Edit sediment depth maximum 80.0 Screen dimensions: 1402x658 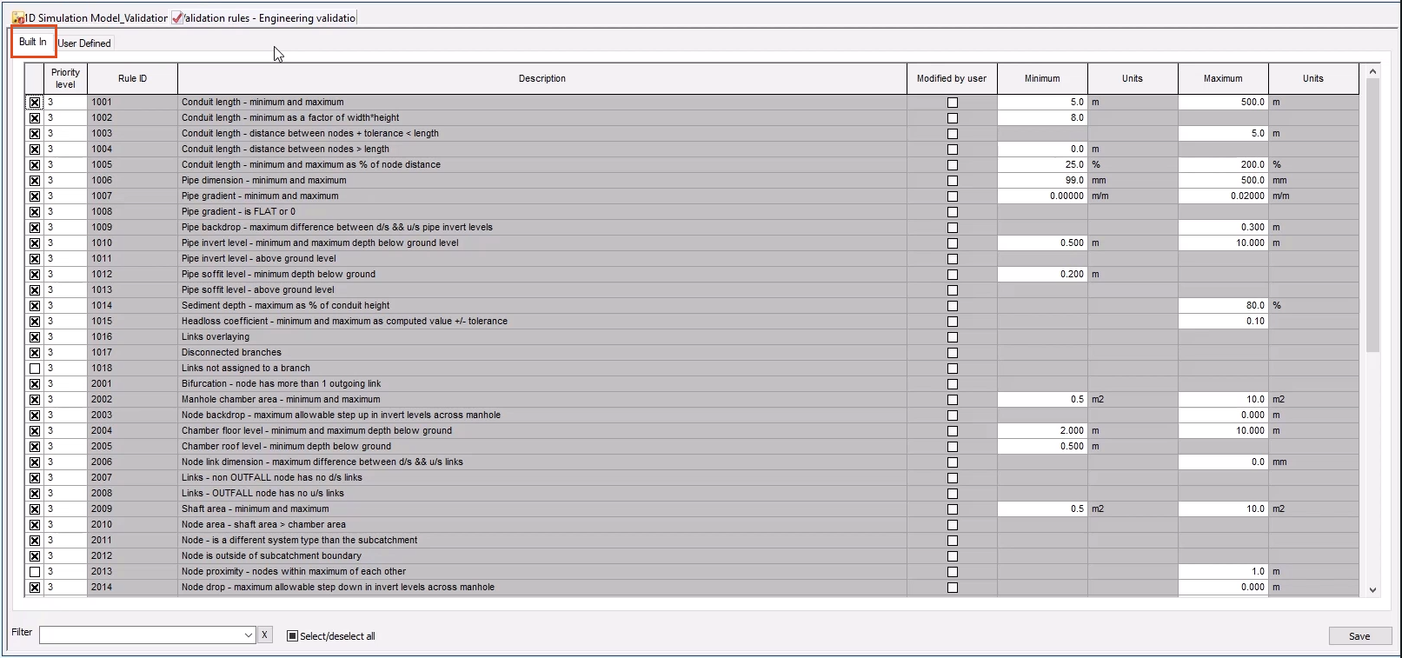[x=1223, y=305]
